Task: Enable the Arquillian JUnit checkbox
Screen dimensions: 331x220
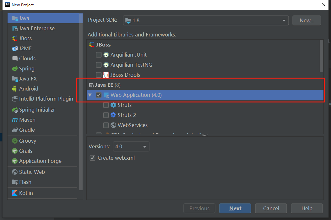Action: [99, 55]
